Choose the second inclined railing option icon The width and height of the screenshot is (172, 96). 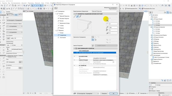(x=96, y=40)
